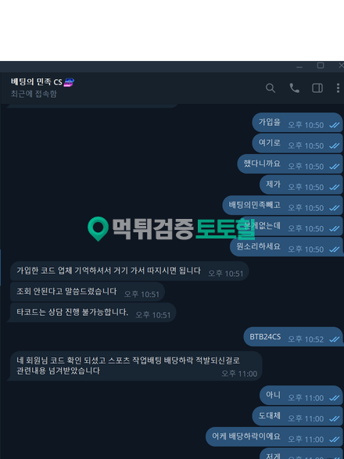Open the three-dot more options menu
This screenshot has width=344, height=459.
coord(338,88)
